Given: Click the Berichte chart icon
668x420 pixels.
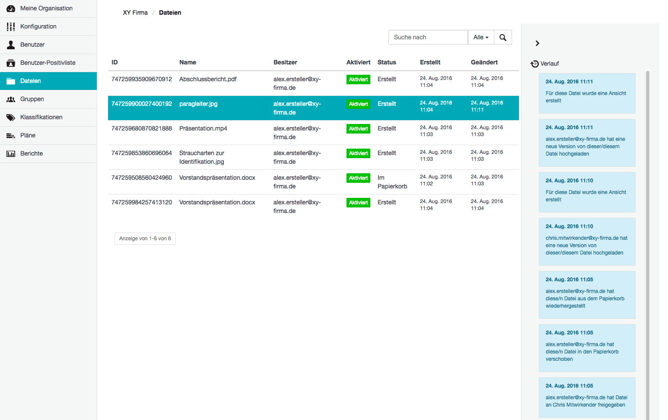Looking at the screenshot, I should click(11, 154).
